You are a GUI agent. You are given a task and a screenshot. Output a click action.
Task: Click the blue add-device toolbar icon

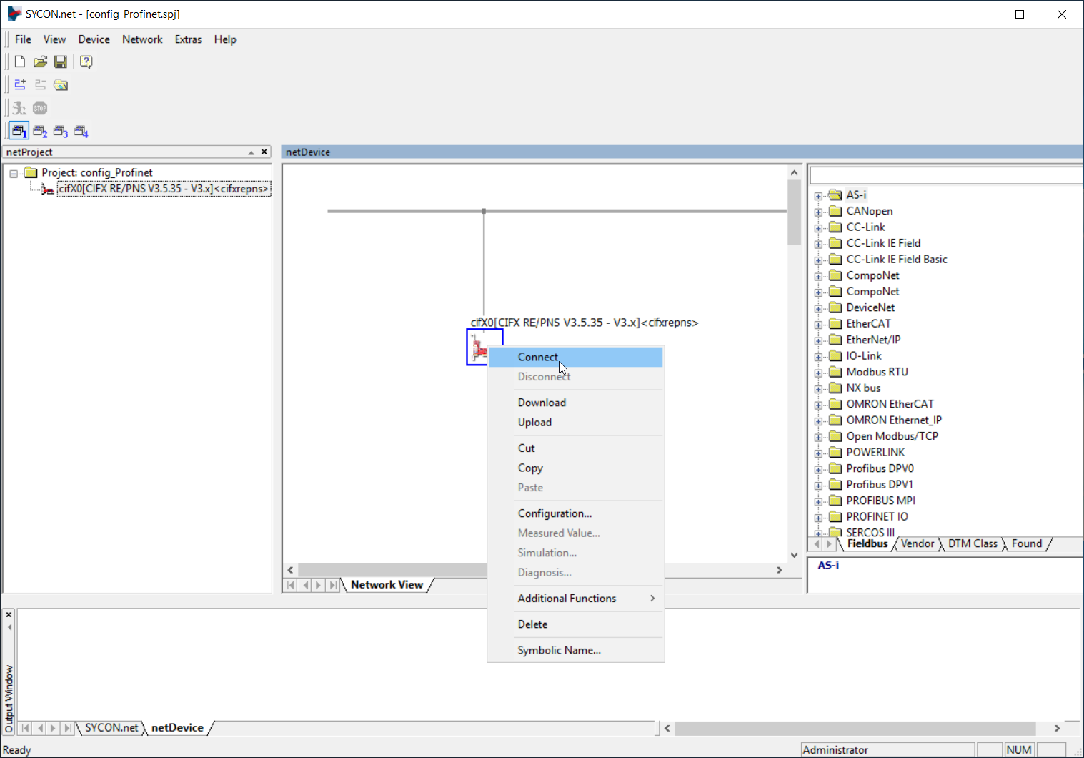click(20, 85)
